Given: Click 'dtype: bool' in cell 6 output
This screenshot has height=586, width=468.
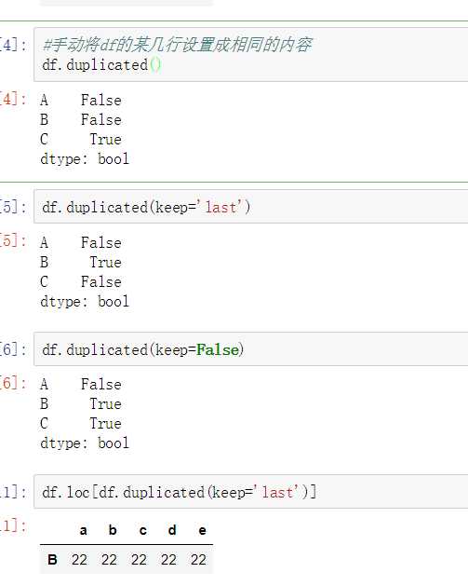Looking at the screenshot, I should coord(85,443).
